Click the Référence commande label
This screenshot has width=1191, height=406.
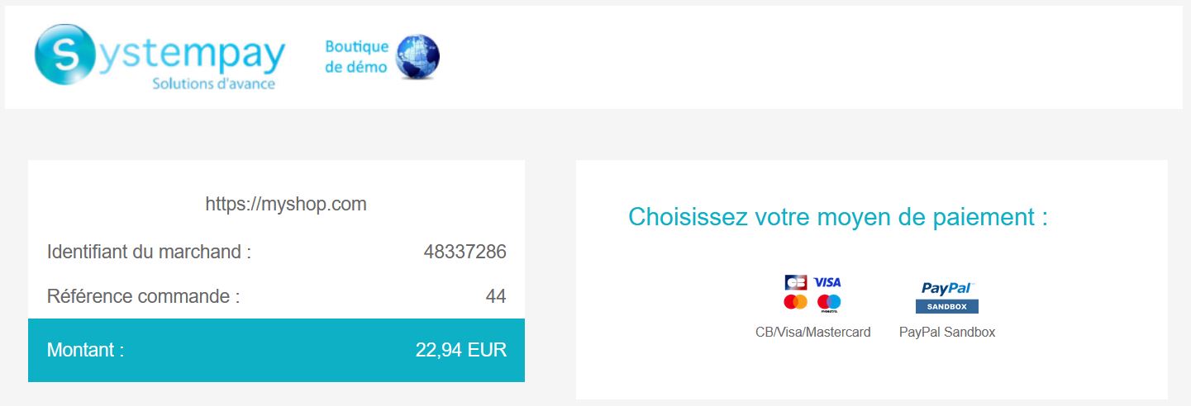tap(143, 296)
